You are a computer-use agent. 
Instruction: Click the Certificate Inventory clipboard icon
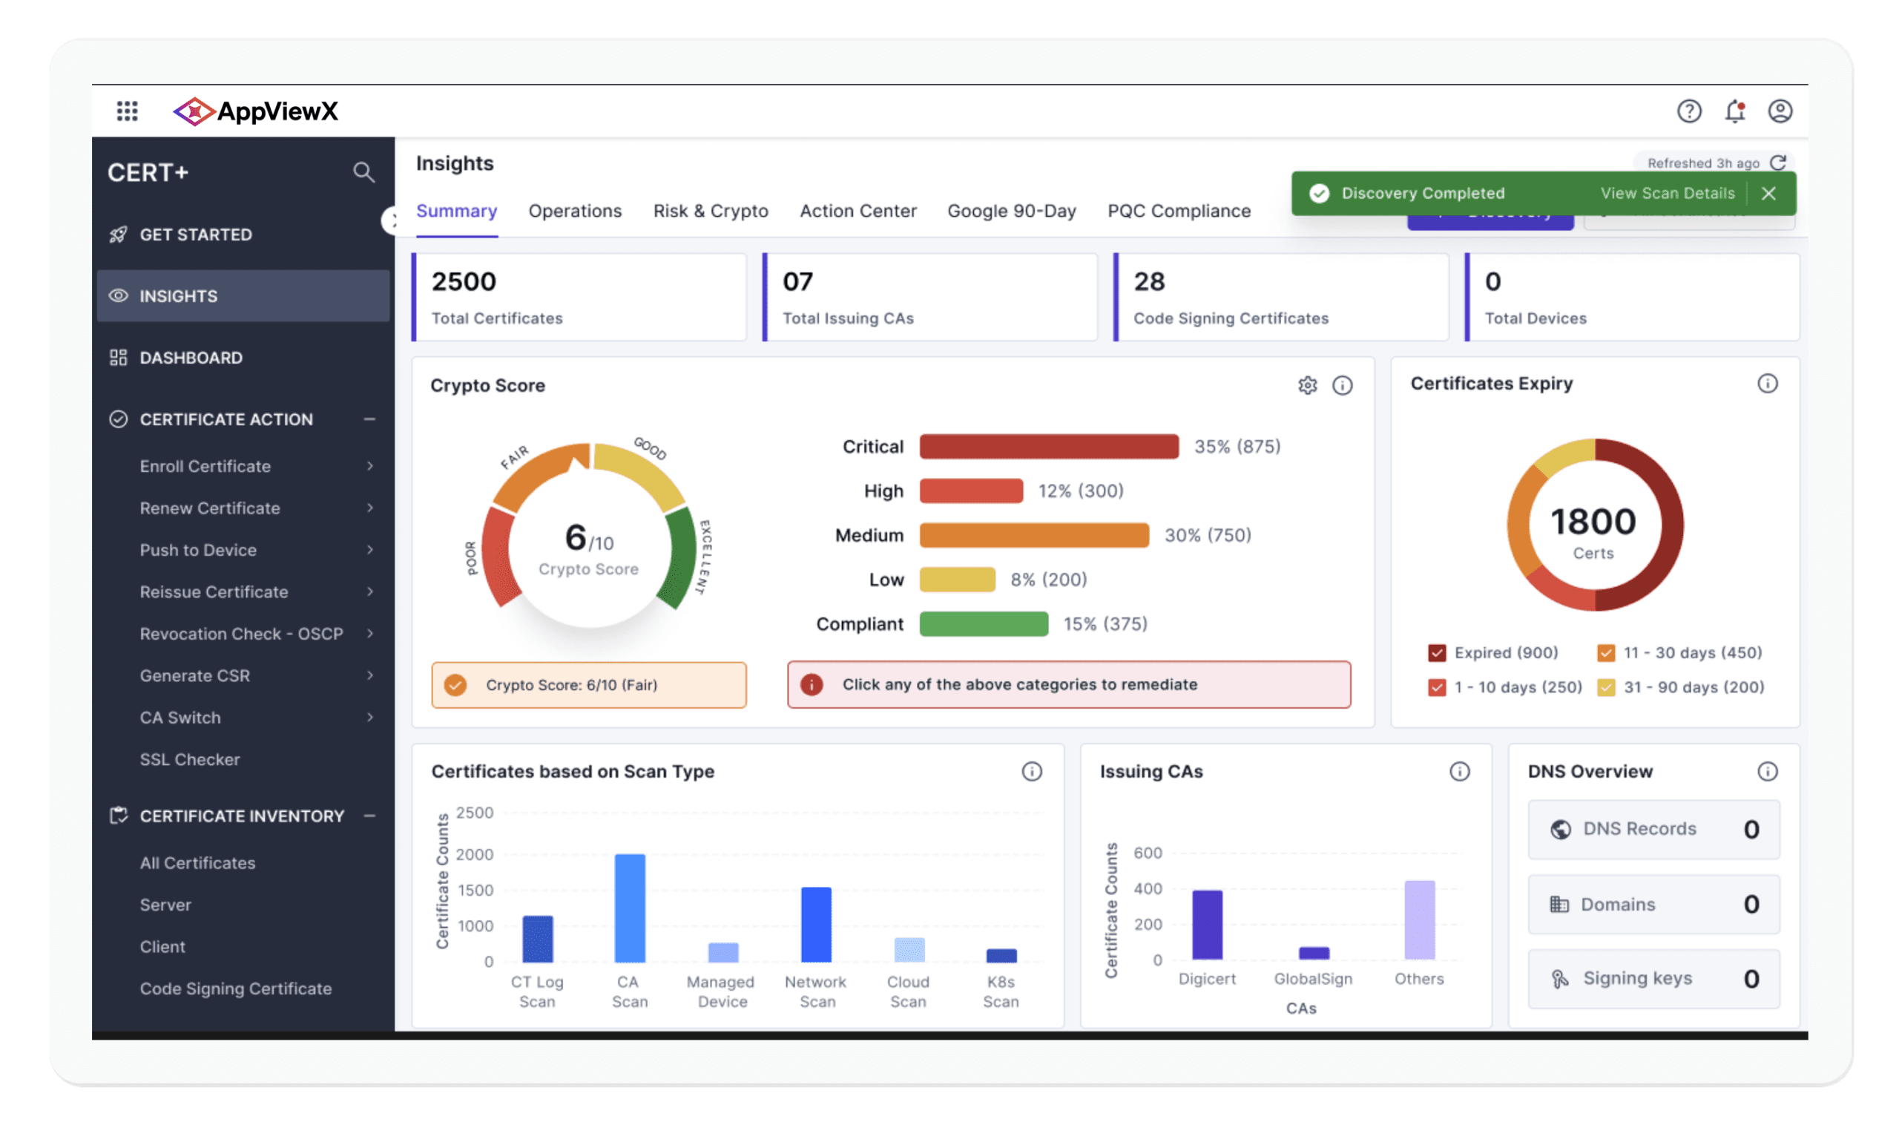click(118, 816)
